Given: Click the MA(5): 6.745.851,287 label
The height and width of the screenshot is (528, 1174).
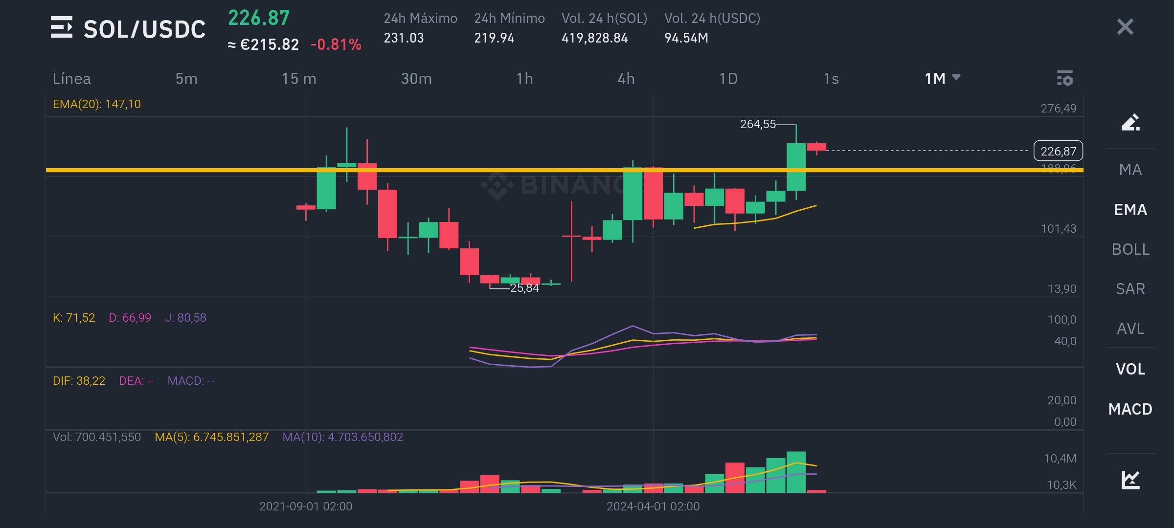Looking at the screenshot, I should (x=212, y=437).
